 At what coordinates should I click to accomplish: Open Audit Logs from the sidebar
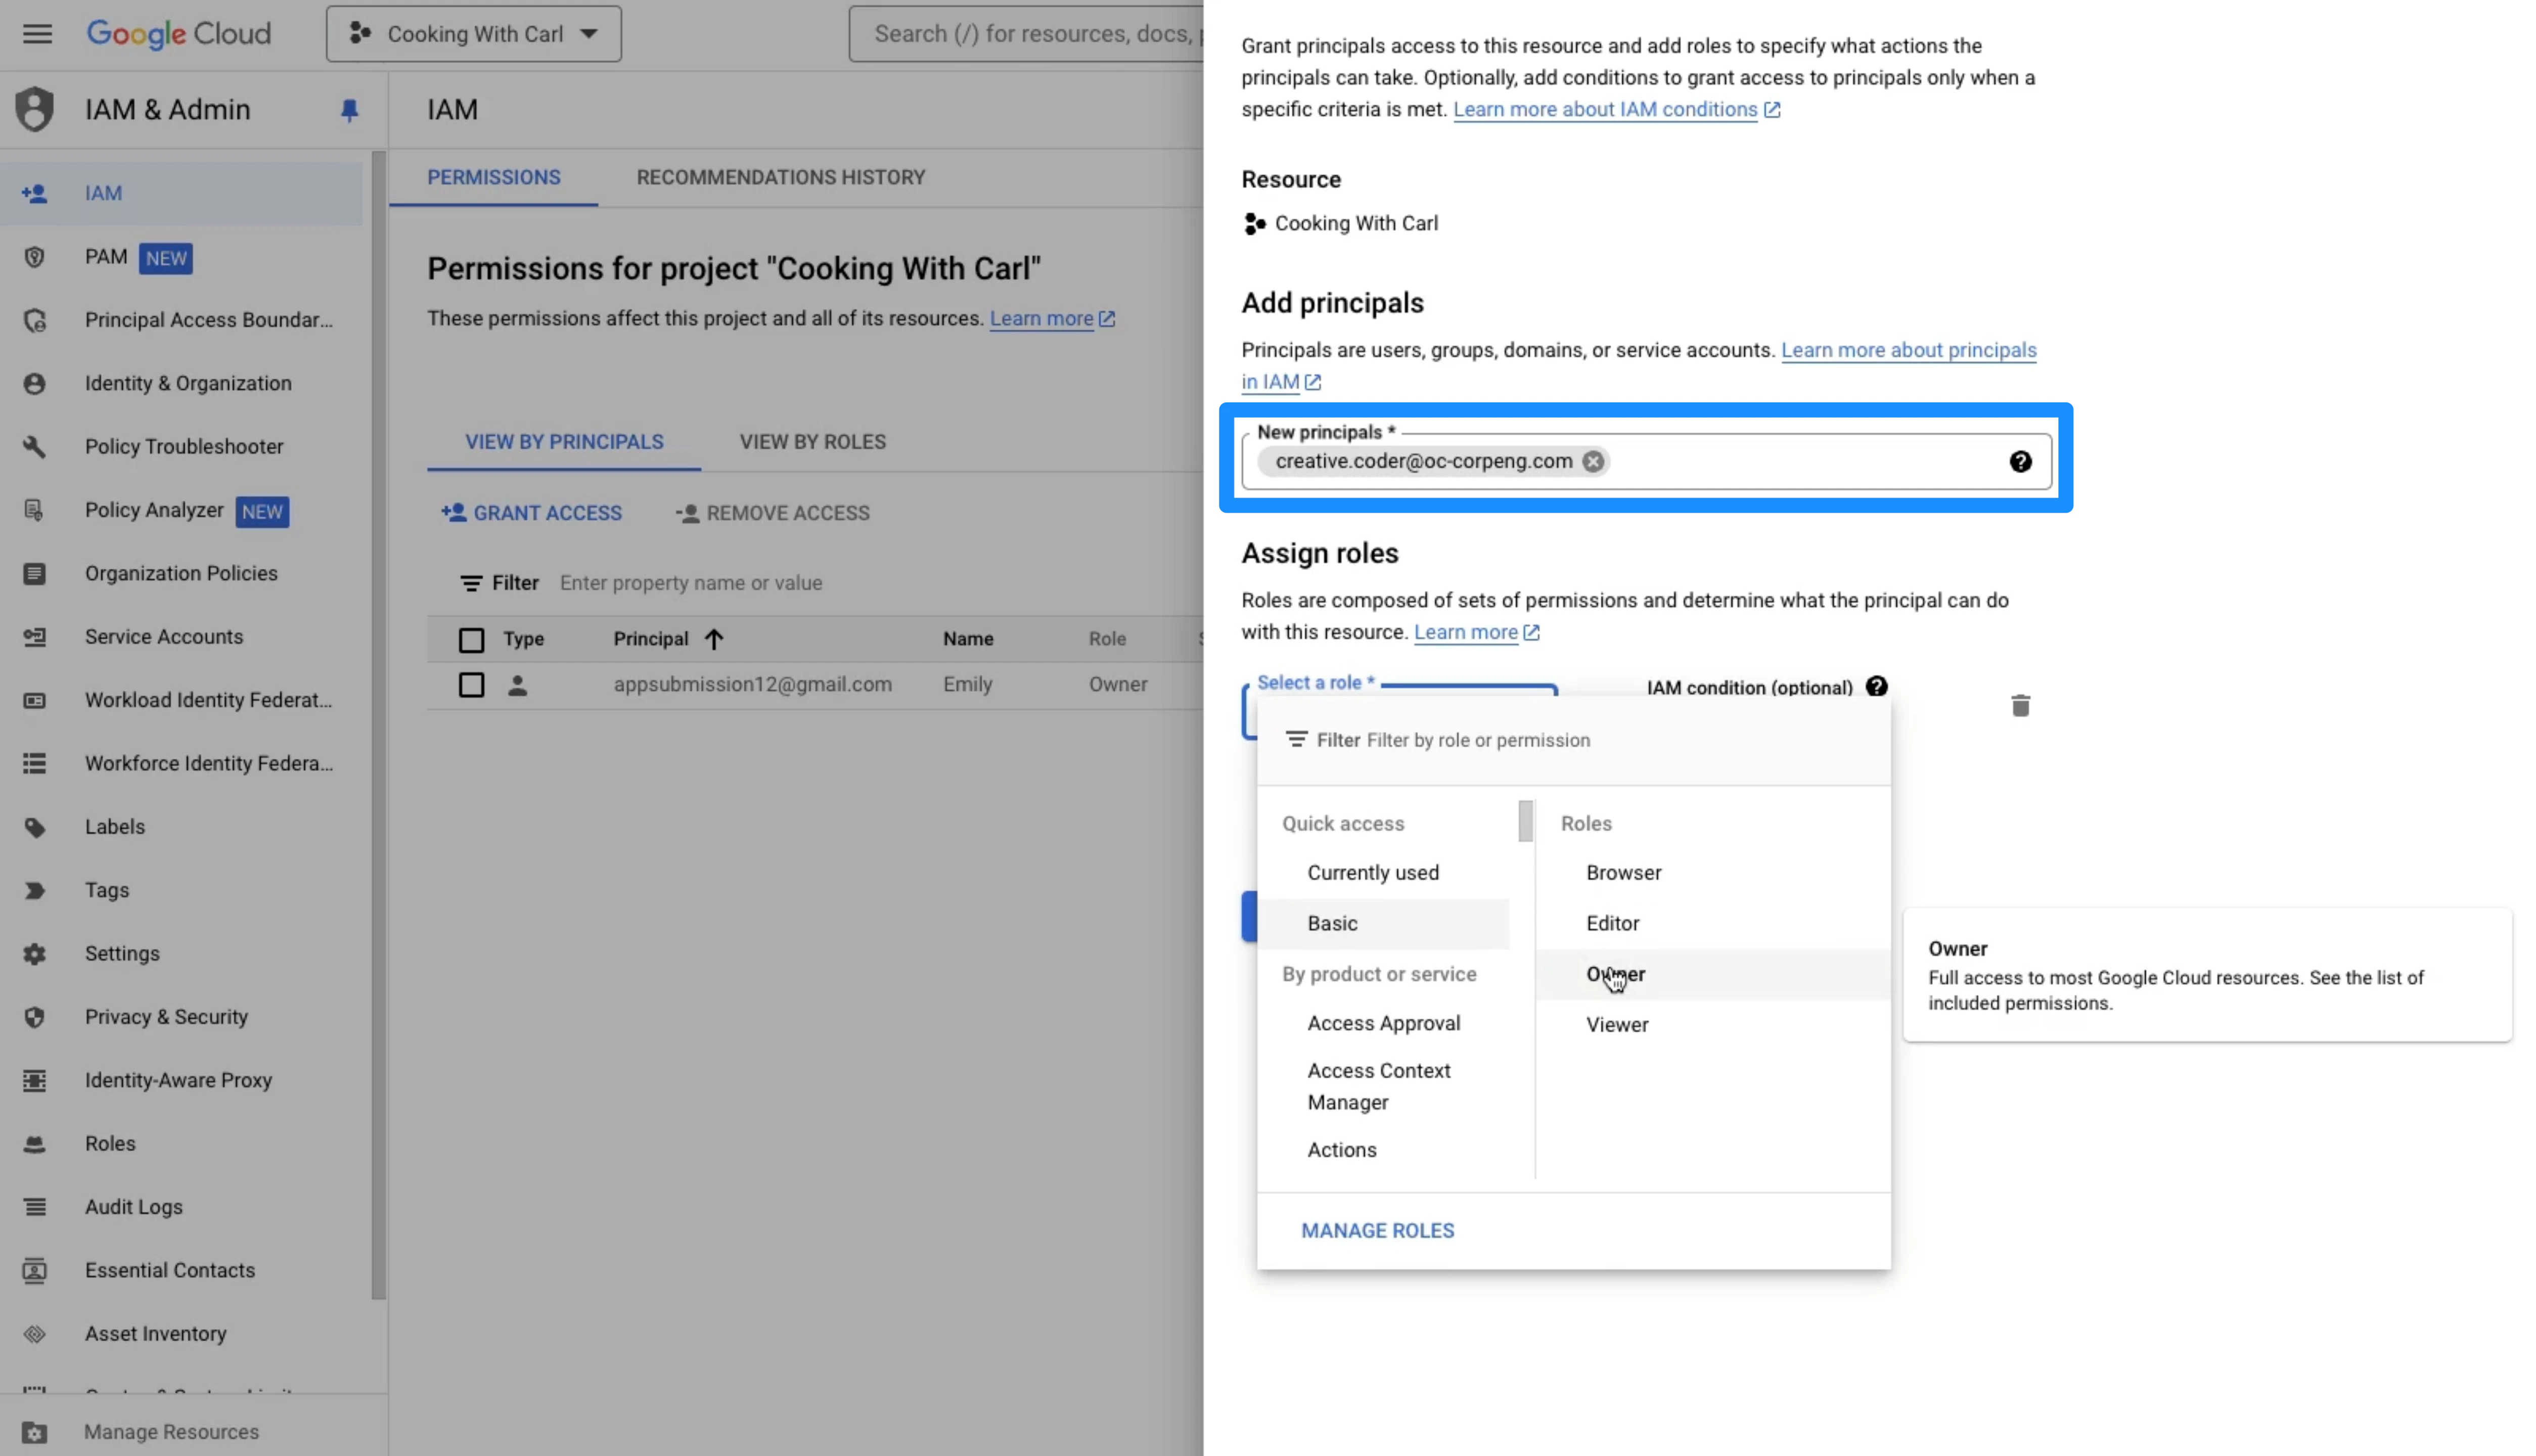pos(133,1206)
